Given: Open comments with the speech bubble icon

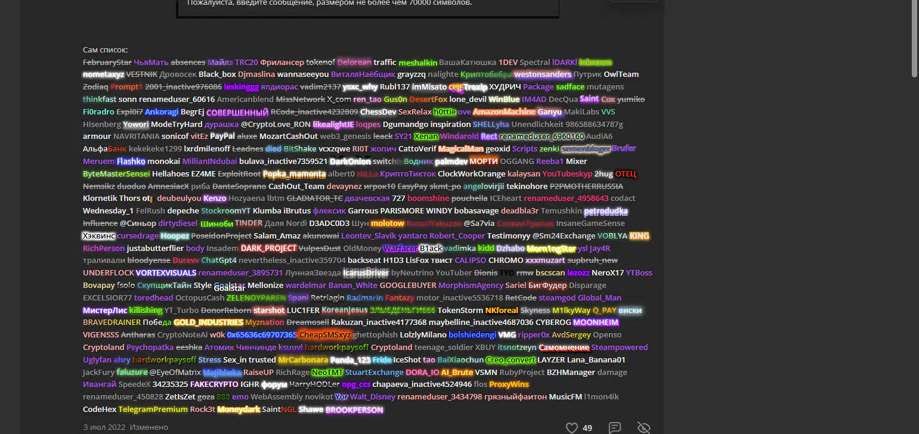Looking at the screenshot, I should pos(615,427).
